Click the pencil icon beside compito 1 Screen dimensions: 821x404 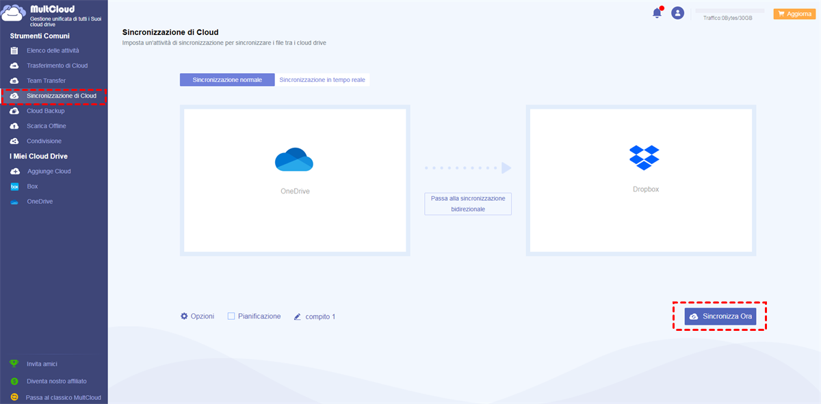pos(298,317)
